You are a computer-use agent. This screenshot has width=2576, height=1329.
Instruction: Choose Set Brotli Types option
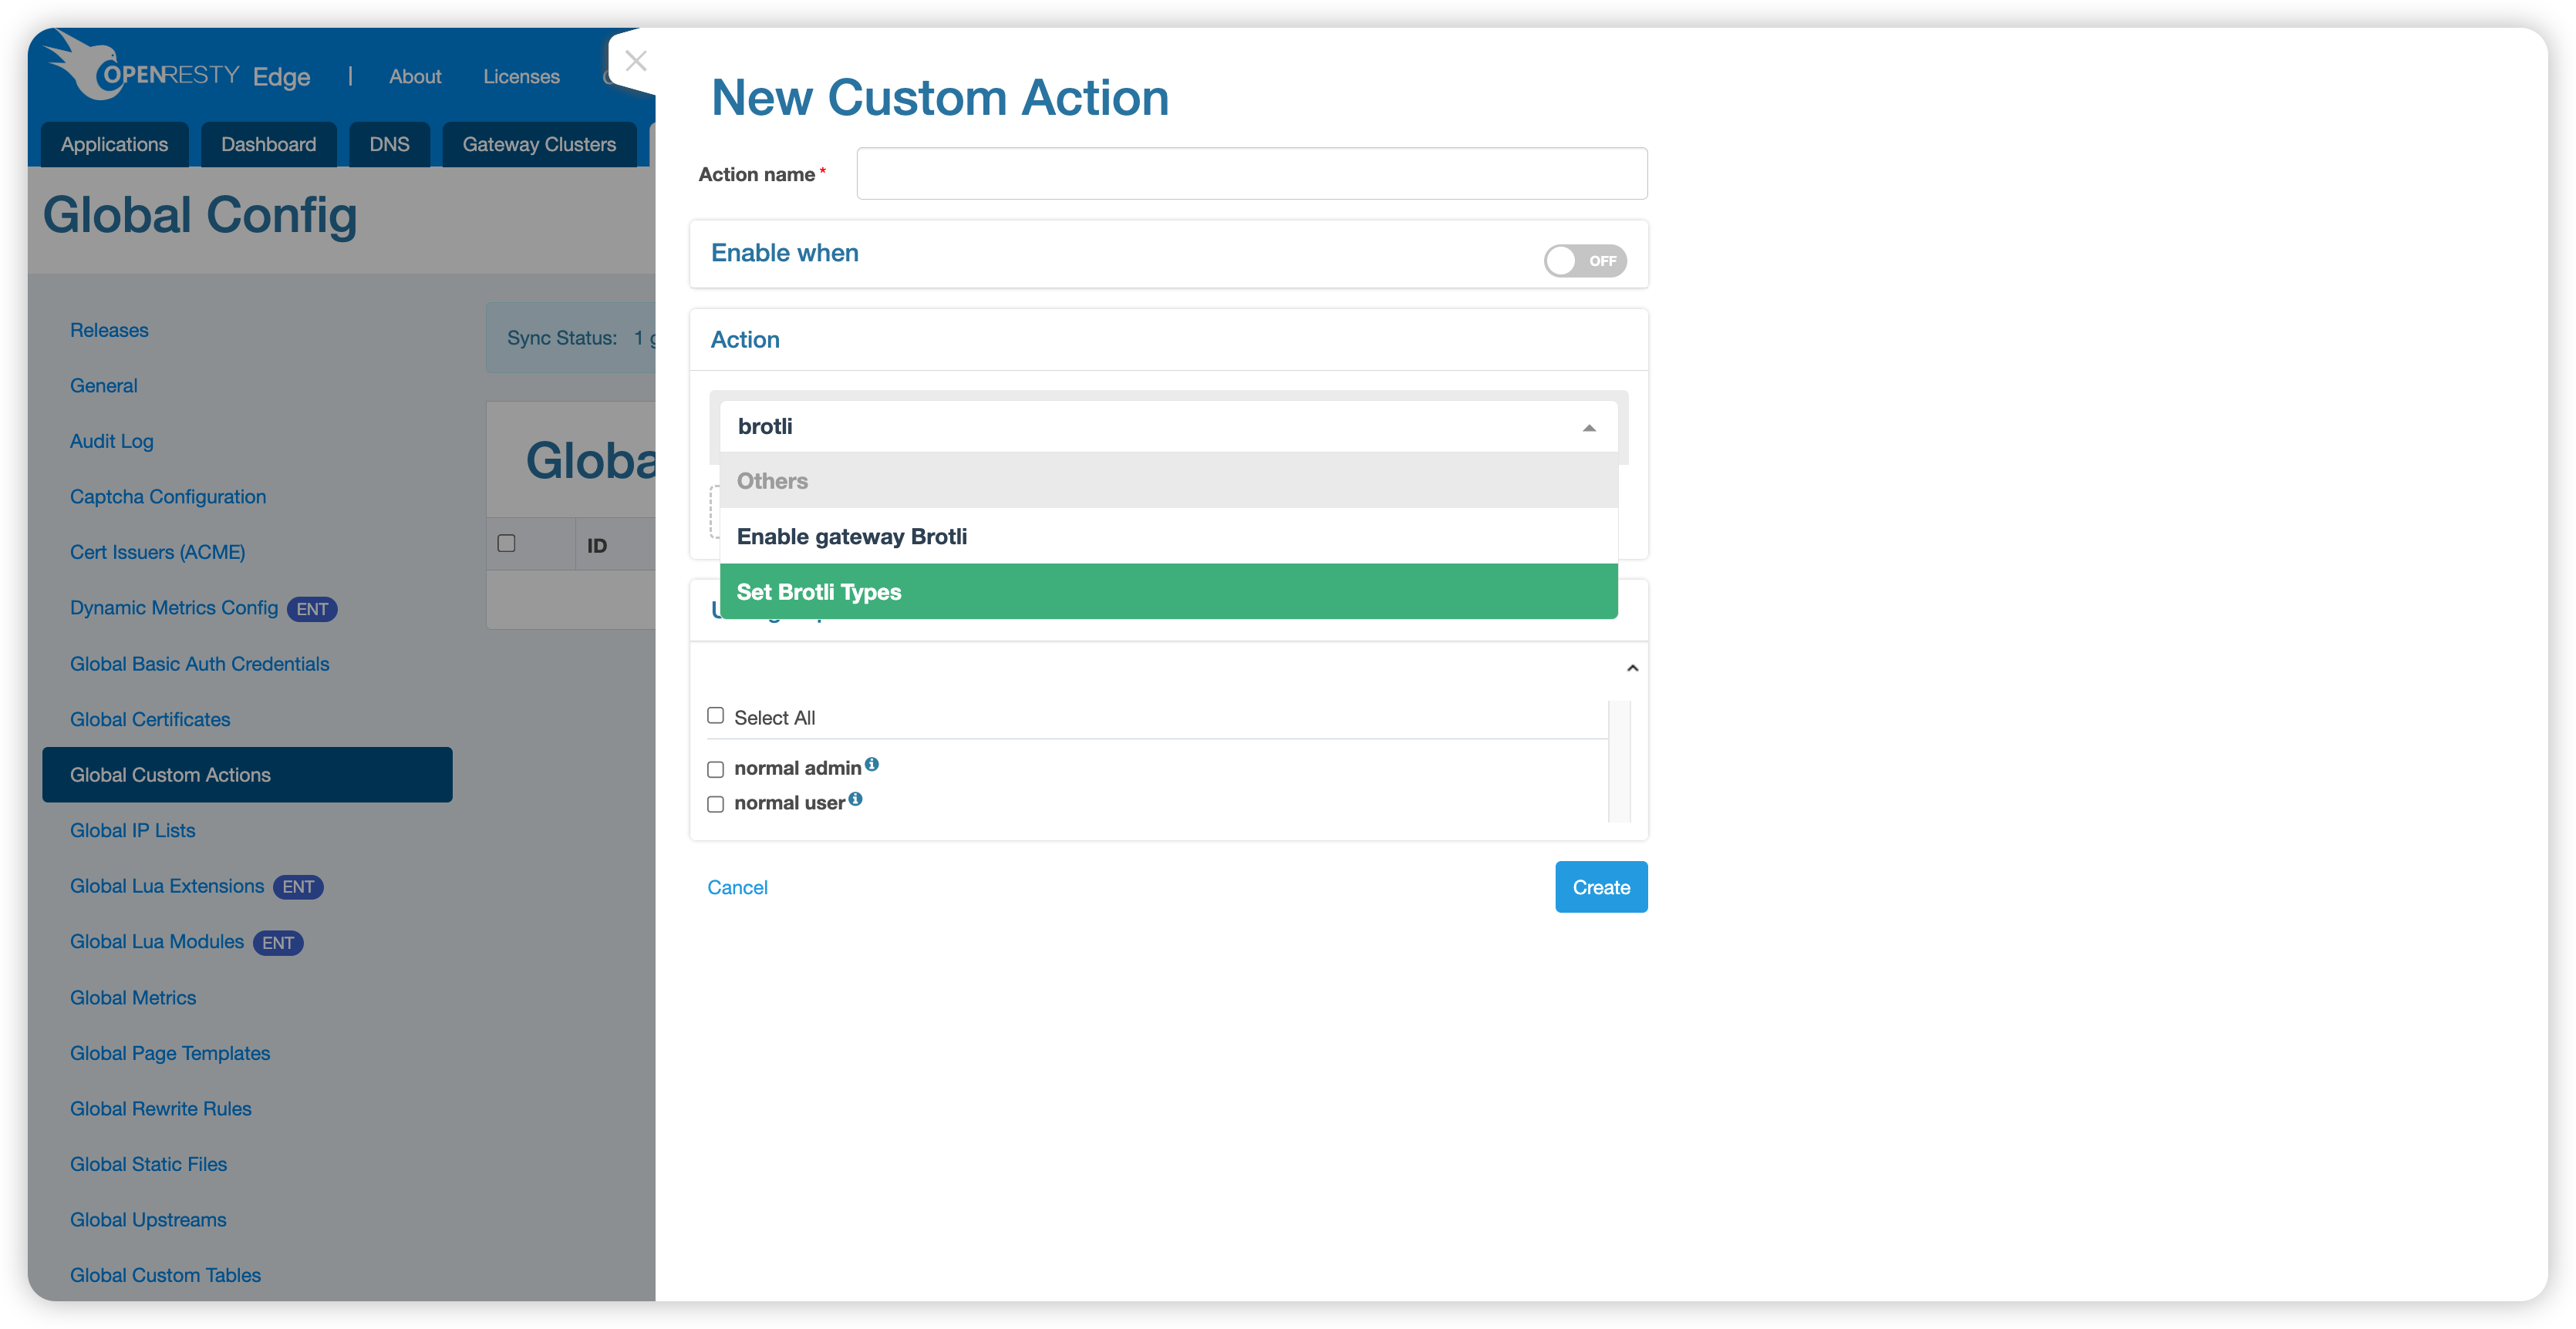(1168, 591)
